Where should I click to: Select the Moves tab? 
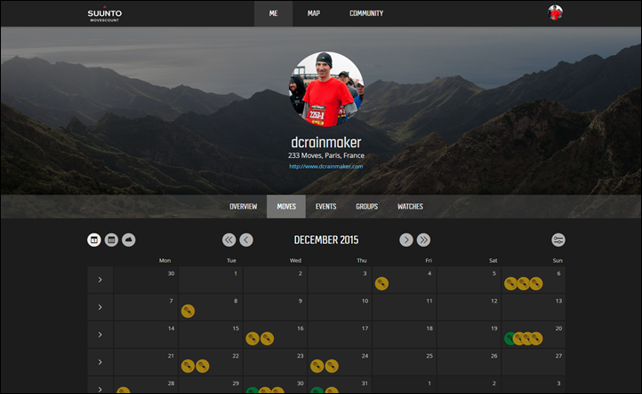point(286,207)
